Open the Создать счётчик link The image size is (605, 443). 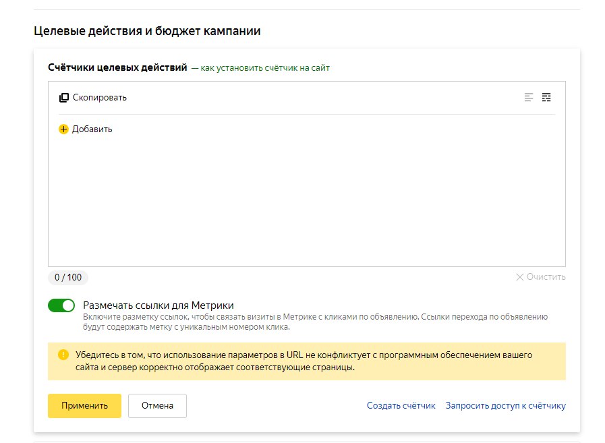tap(401, 405)
